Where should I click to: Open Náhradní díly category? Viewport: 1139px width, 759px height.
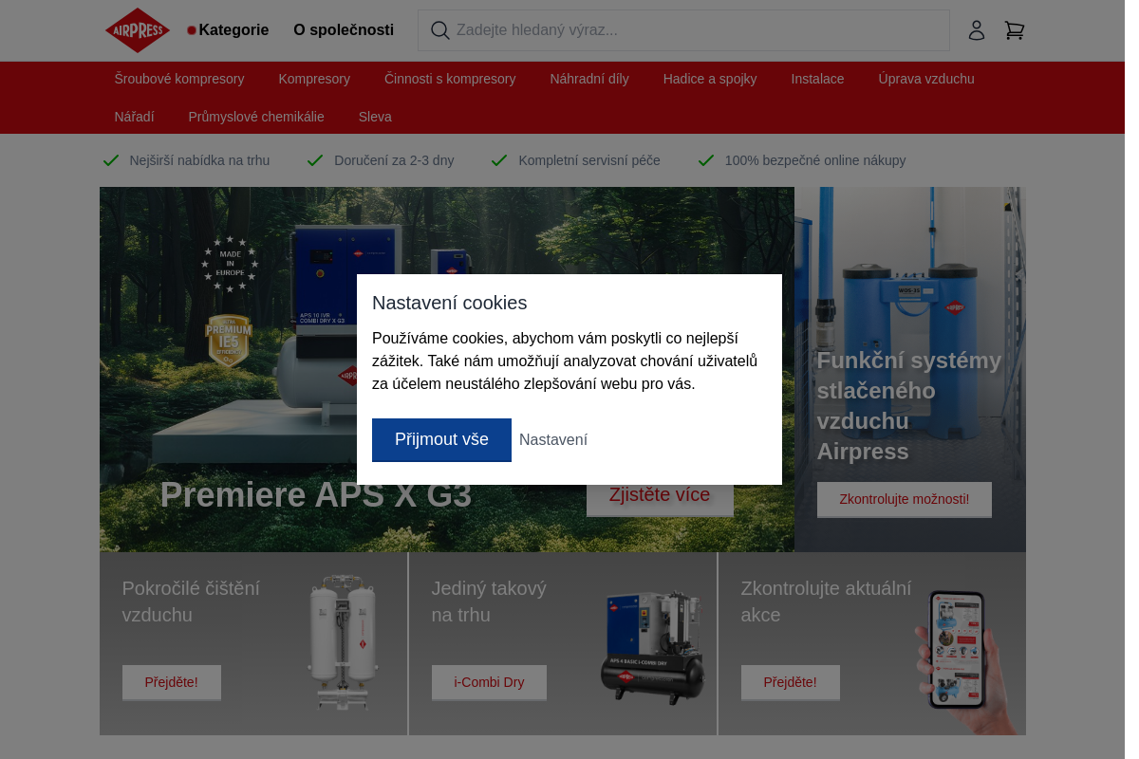(x=589, y=79)
